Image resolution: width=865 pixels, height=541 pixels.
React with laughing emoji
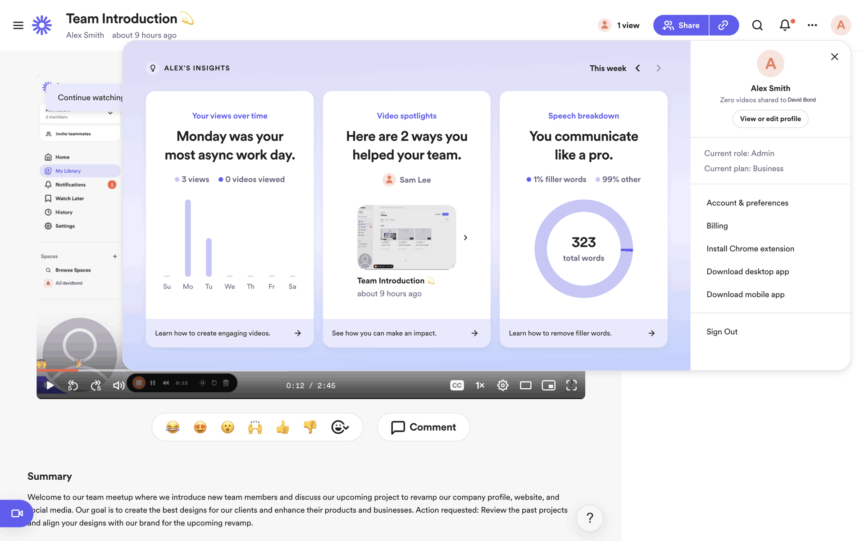click(173, 427)
